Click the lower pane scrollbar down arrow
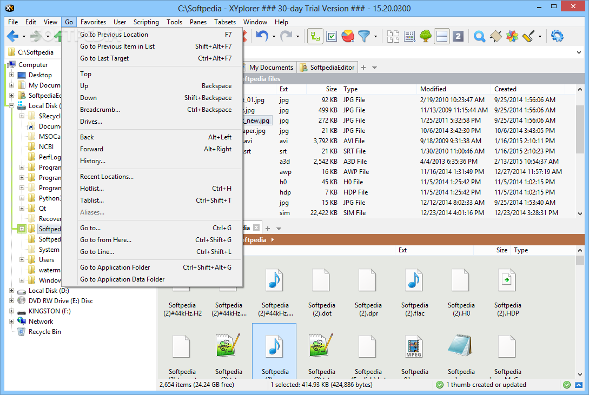Image resolution: width=589 pixels, height=395 pixels. (x=580, y=374)
